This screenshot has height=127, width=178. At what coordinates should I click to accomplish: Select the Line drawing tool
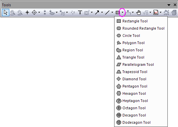tap(108, 13)
